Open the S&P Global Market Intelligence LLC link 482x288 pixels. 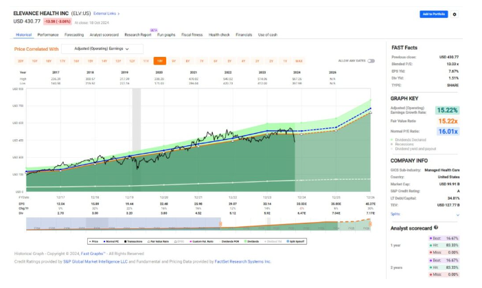pyautogui.click(x=95, y=261)
